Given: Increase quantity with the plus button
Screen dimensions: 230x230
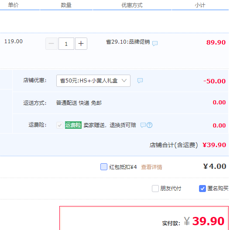Looking at the screenshot, I should (81, 44).
